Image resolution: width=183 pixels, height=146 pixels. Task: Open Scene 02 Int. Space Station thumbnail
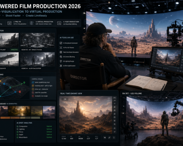coord(38,40)
